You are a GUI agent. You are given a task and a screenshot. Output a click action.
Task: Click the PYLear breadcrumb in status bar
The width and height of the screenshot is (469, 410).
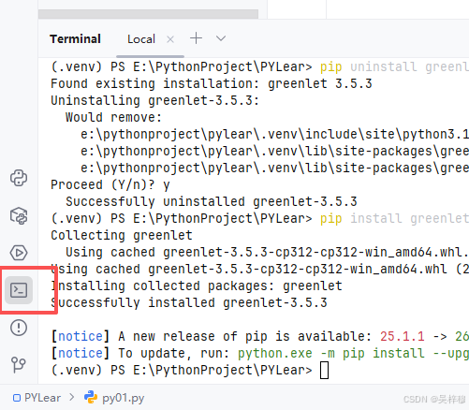pos(37,398)
